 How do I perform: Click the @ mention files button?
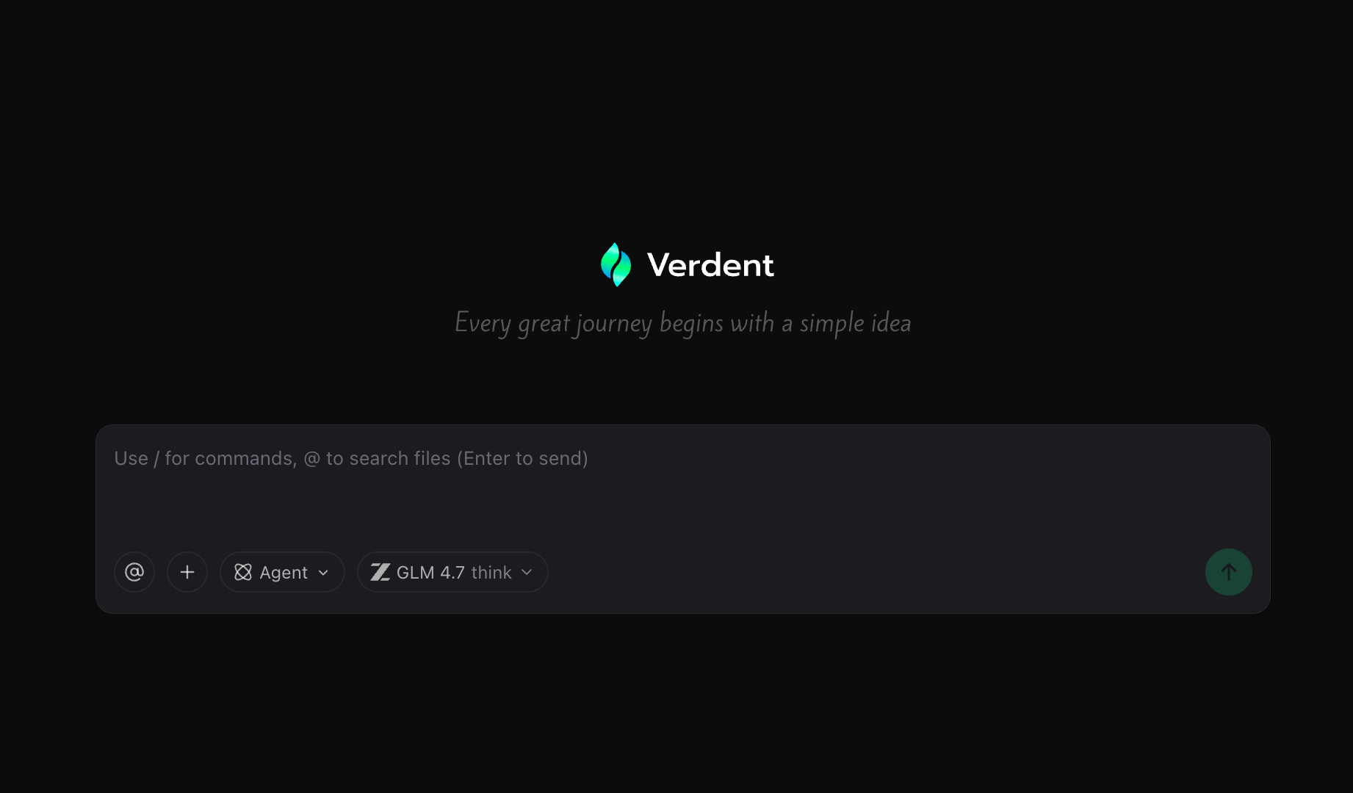click(134, 572)
